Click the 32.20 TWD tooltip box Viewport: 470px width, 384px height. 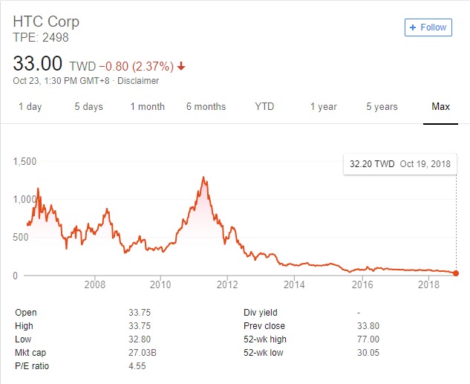(x=400, y=164)
